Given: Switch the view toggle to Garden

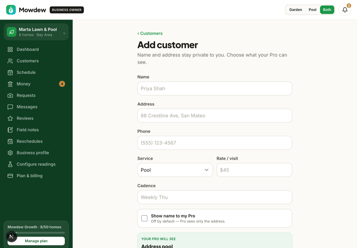Looking at the screenshot, I should pos(296,10).
